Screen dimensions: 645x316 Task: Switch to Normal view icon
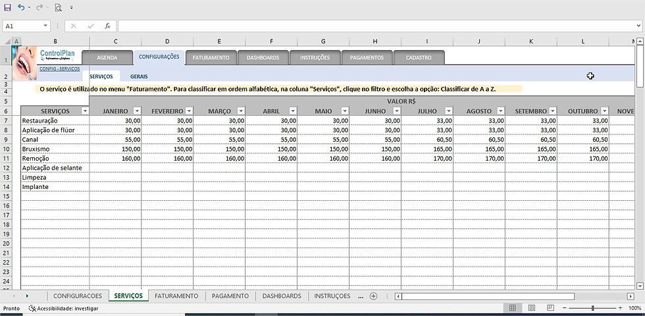[513, 308]
